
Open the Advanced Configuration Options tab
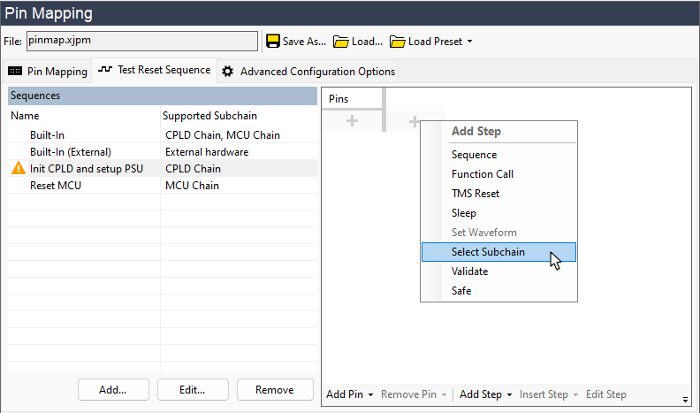pyautogui.click(x=316, y=71)
